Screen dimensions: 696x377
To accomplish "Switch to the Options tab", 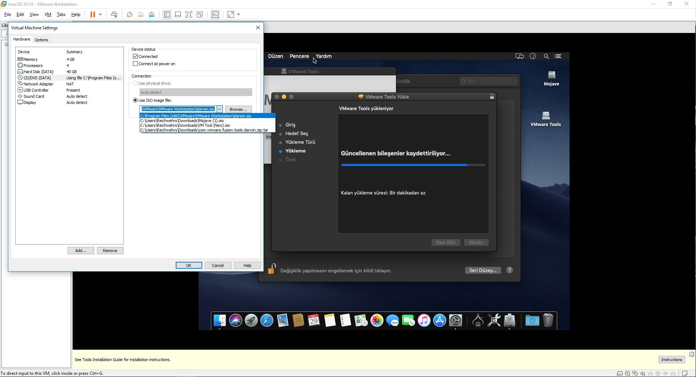I will 41,40.
